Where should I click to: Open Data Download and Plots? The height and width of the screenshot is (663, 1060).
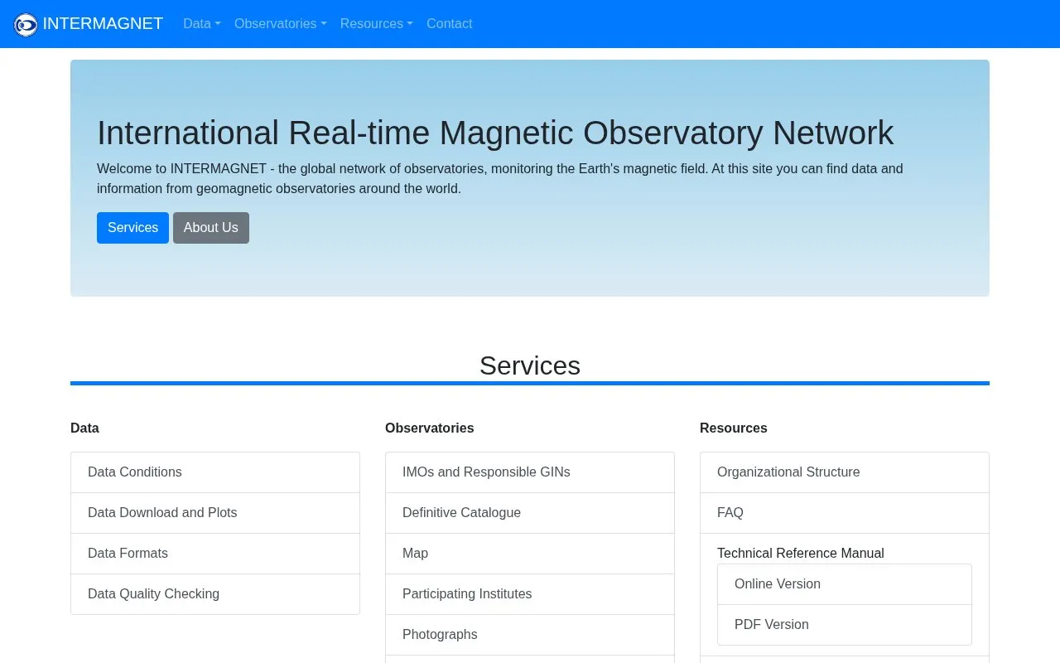click(x=215, y=513)
